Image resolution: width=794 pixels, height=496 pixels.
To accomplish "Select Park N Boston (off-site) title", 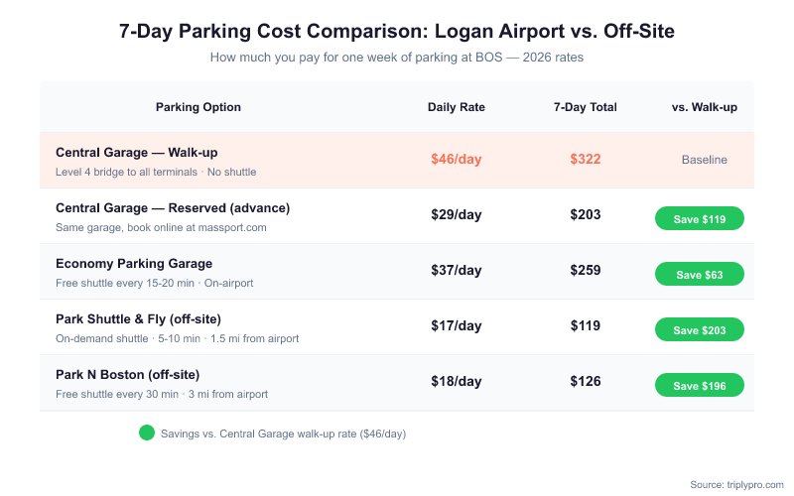I will point(128,375).
